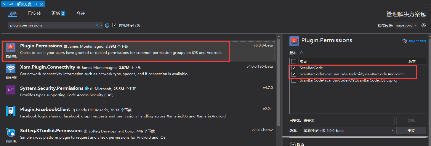431x146 pixels.
Task: Click the Plugin.Permissions icon in details pane
Action: (294, 41)
